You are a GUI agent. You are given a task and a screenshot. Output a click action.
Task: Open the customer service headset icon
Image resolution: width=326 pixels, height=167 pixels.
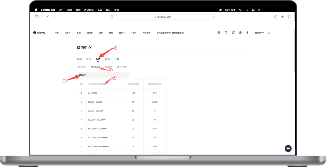coord(226,33)
